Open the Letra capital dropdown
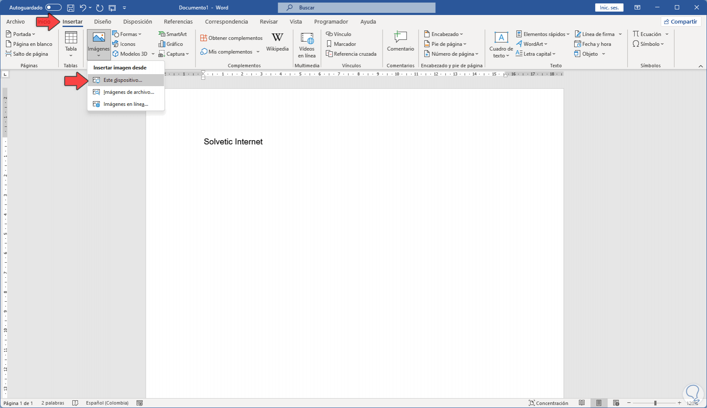 coord(536,54)
